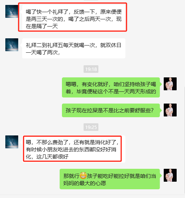Click avatar beside 嗯，不那么费劲了 message
185x198 pixels.
[x=12, y=142]
